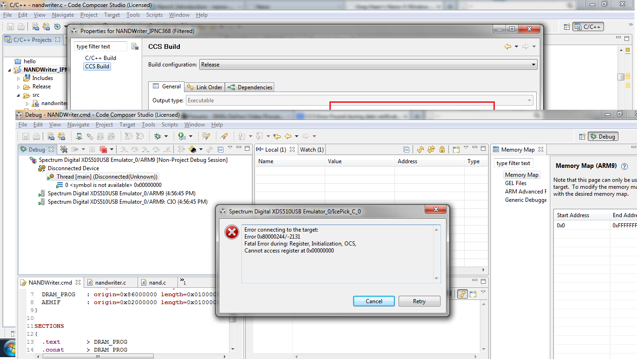Clear the filter text icon in Properties
Screen dimensions: 637x359
(x=135, y=47)
